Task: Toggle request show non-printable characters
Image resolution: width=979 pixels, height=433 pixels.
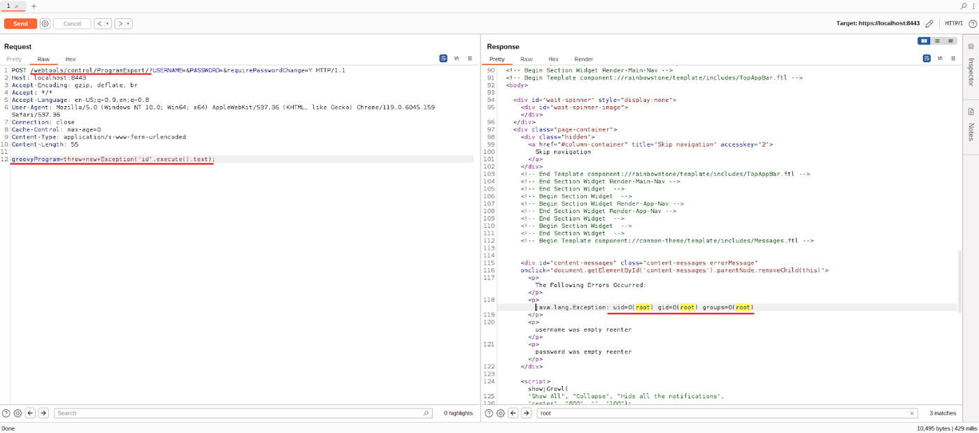Action: pos(457,59)
